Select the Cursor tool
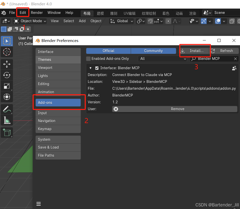 coord(7,52)
